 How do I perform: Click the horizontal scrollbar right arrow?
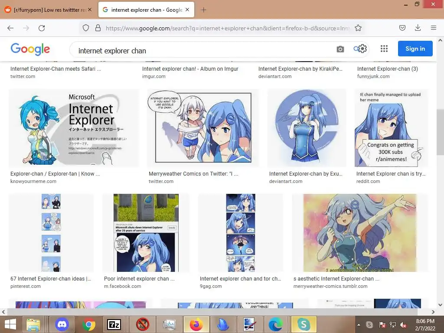coord(433,312)
